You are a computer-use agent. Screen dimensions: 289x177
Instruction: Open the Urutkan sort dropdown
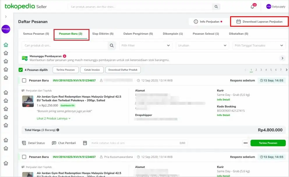coord(202,45)
